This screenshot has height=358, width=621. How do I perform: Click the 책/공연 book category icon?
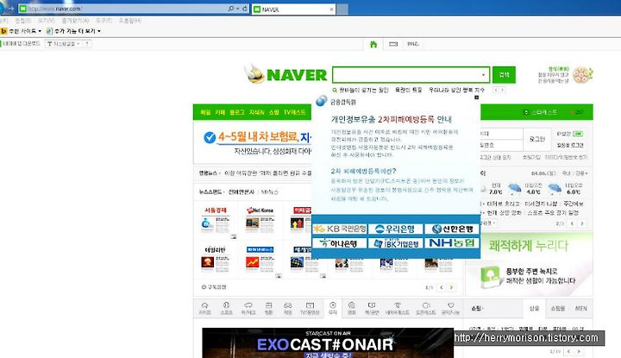point(372,308)
